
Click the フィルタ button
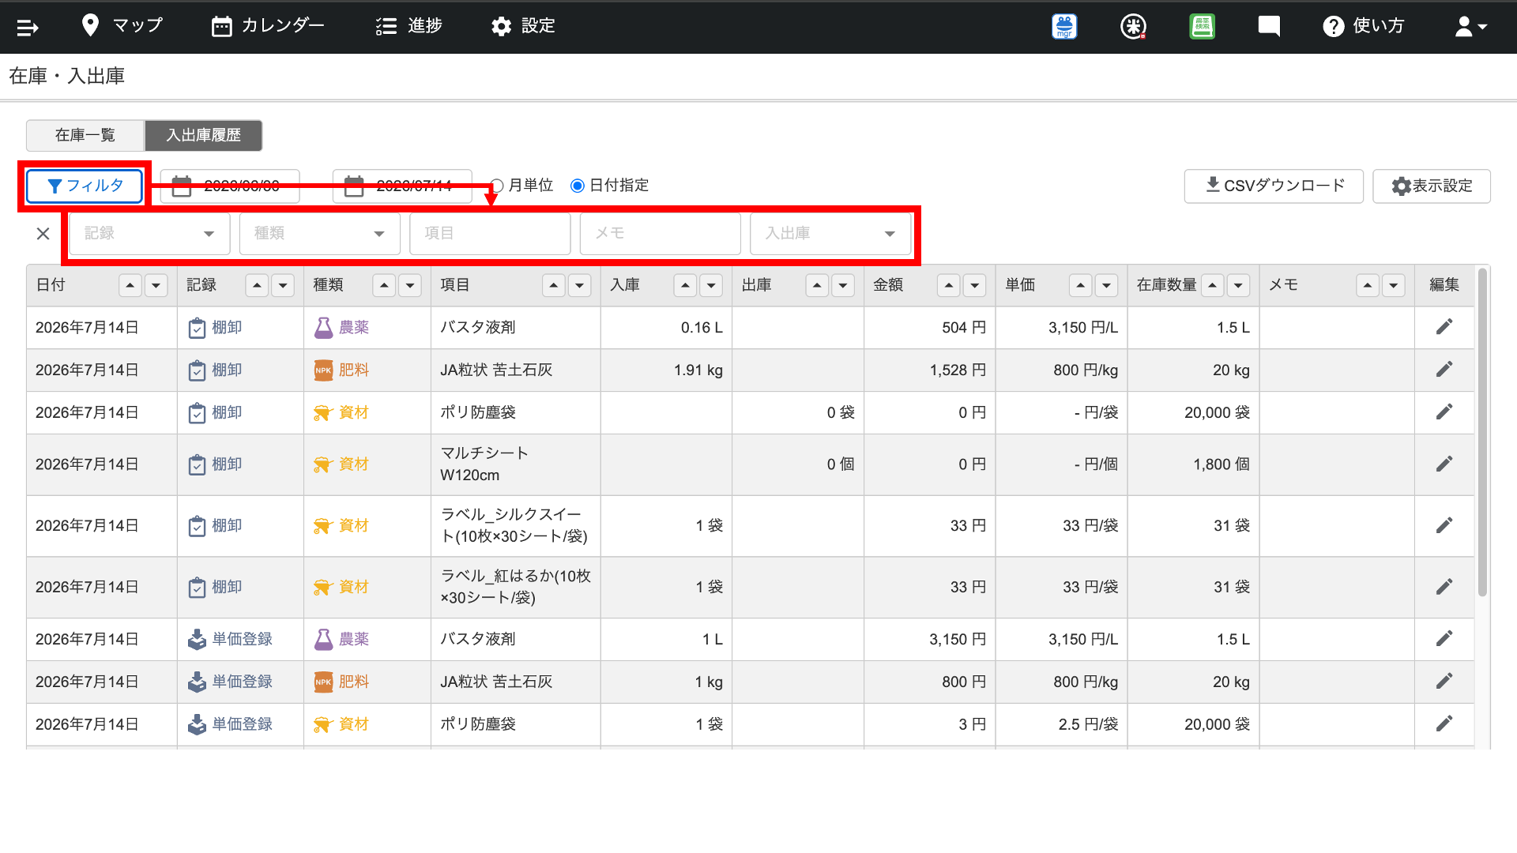pyautogui.click(x=85, y=186)
